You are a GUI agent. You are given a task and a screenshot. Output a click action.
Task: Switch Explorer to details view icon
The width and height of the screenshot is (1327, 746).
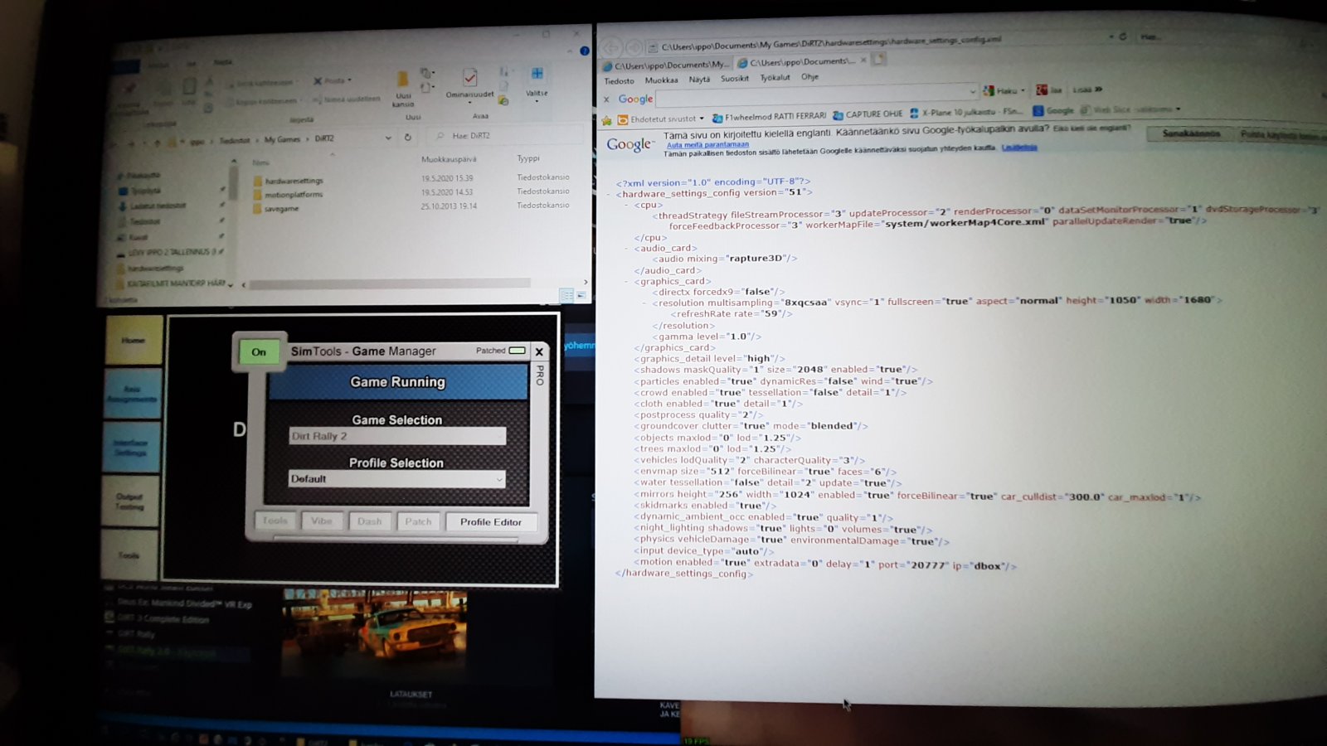click(x=566, y=295)
